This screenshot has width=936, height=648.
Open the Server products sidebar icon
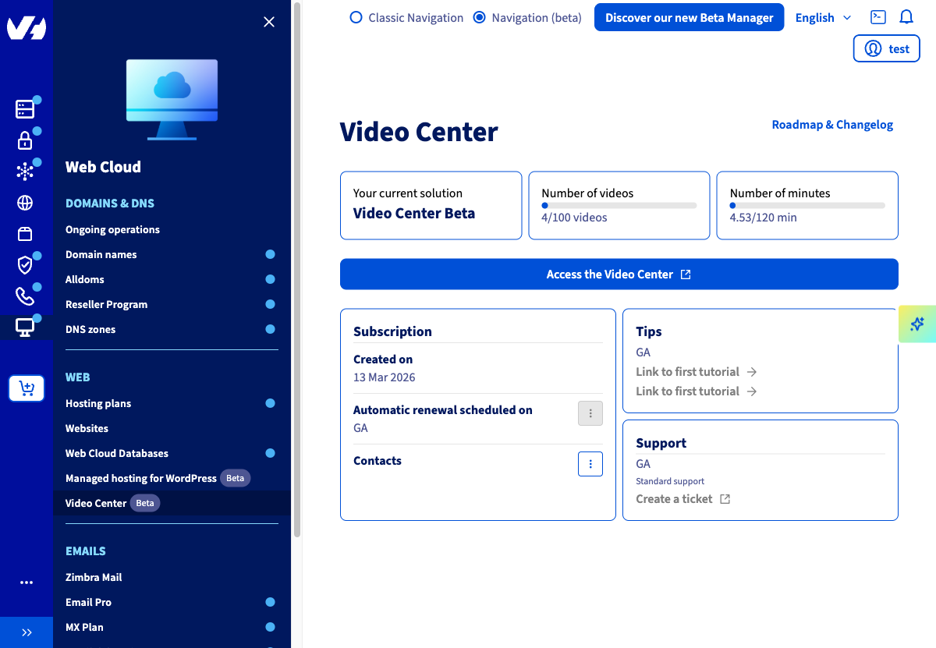[26, 109]
